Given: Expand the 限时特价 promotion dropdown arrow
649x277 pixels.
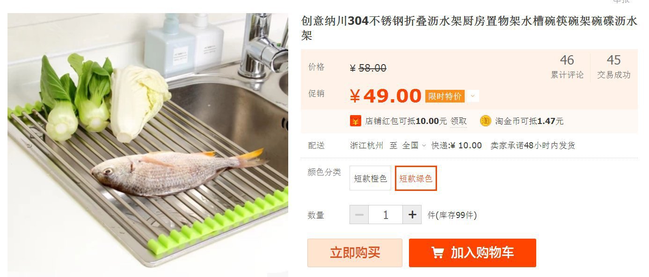Looking at the screenshot, I should pyautogui.click(x=473, y=96).
